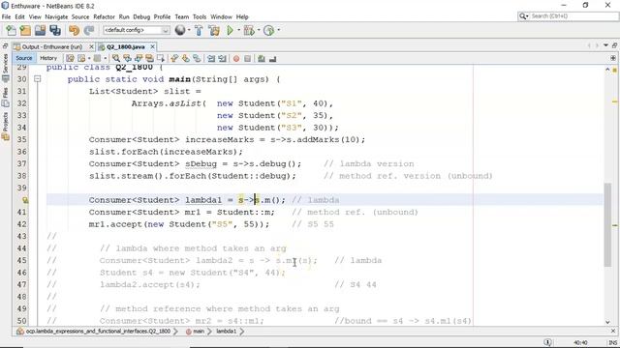Image resolution: width=620 pixels, height=348 pixels.
Task: Open the Files side panel
Action: tap(6, 97)
